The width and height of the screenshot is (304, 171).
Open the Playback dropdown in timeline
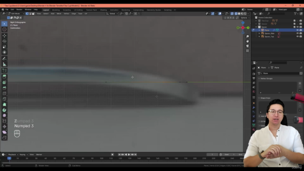13,154
